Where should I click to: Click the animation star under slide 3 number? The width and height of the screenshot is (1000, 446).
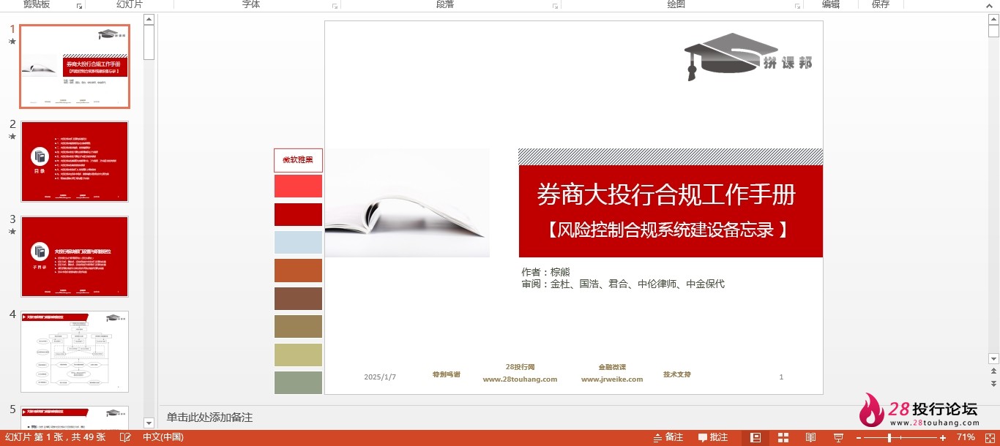coord(12,232)
